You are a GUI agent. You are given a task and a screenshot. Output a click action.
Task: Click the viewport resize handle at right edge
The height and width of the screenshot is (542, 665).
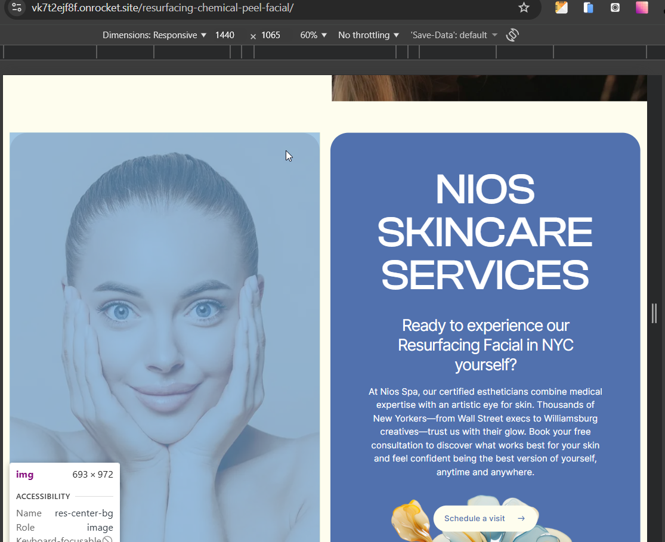coord(654,314)
